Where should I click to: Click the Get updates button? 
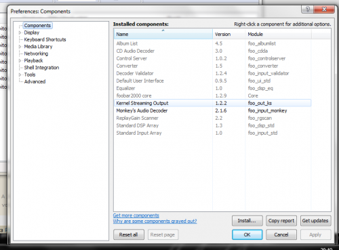click(315, 221)
